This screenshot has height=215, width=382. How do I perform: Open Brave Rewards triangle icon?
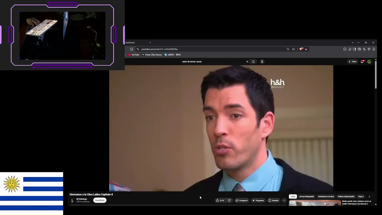(x=306, y=49)
